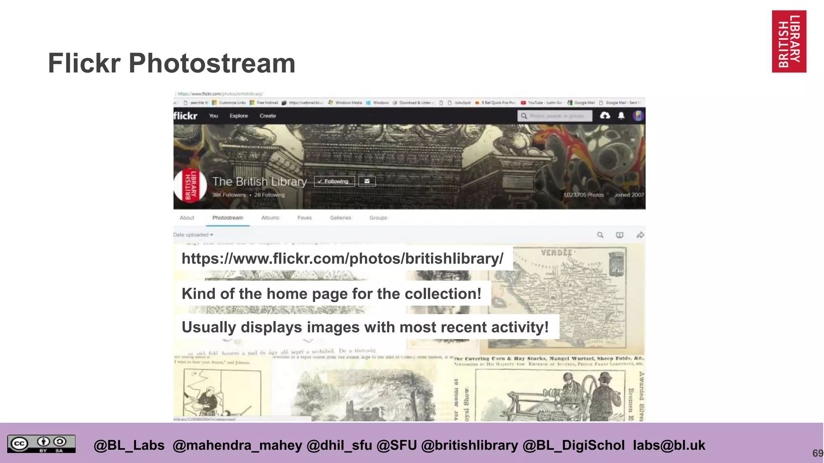Open the Customize Links bookmark
Viewport: 824px width, 463px height.
point(229,103)
